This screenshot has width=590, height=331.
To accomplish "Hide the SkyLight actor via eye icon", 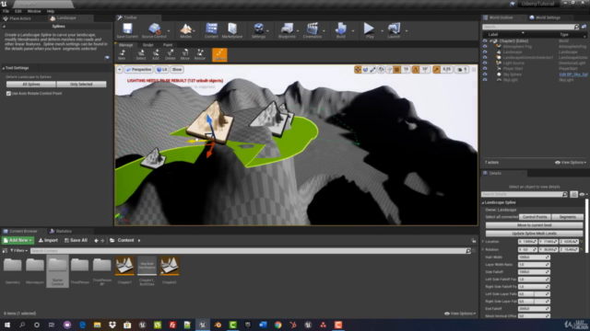I will coord(485,80).
